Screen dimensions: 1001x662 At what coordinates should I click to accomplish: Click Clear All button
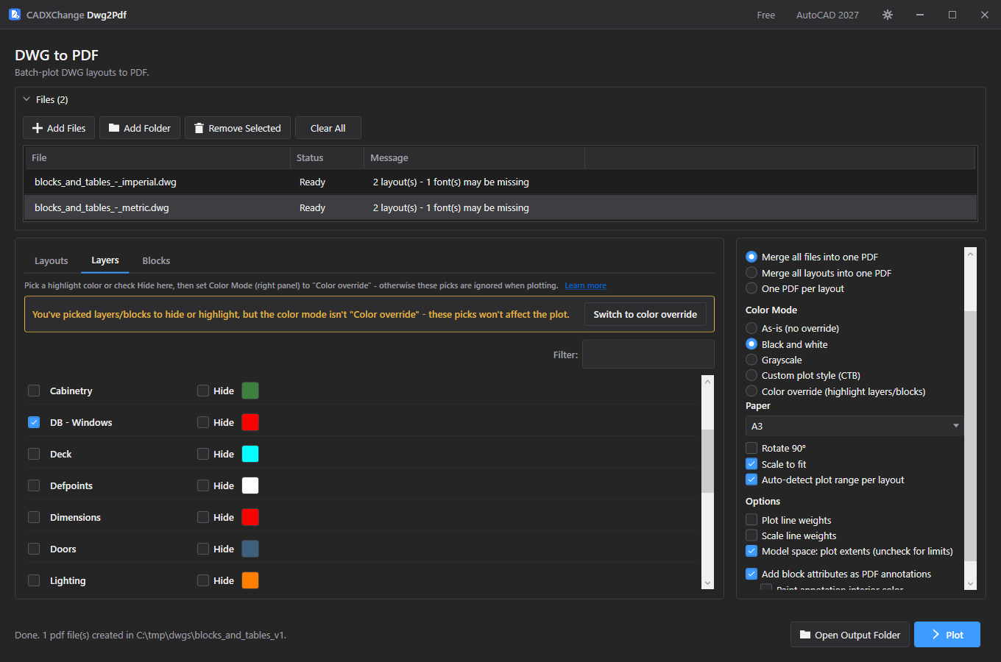(328, 128)
